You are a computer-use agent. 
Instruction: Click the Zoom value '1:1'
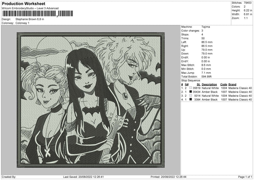(x=246, y=18)
